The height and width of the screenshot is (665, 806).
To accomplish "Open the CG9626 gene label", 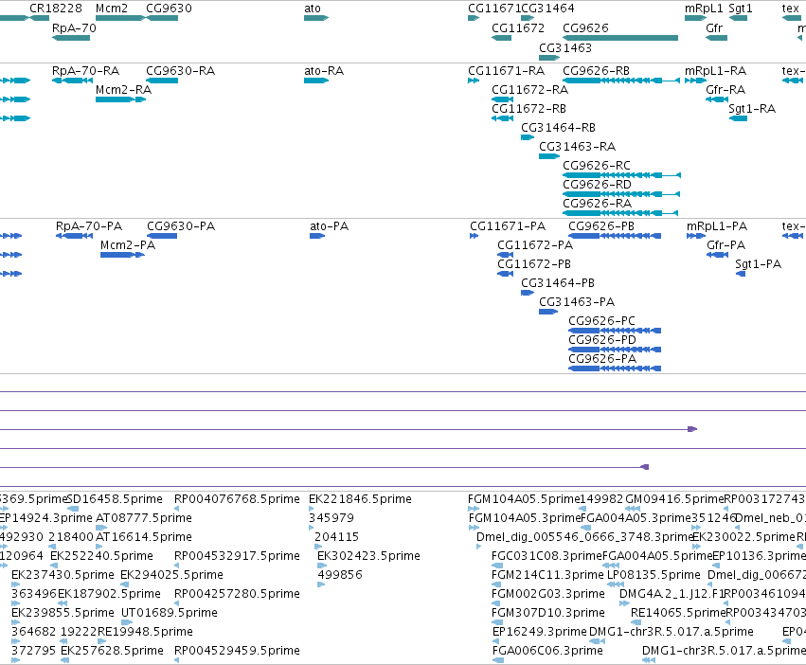I will pos(585,27).
